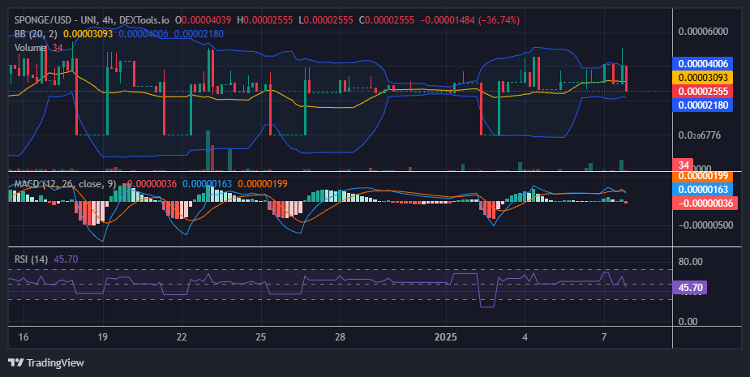
Task: Click the 25 date label on time axis
Action: click(261, 337)
